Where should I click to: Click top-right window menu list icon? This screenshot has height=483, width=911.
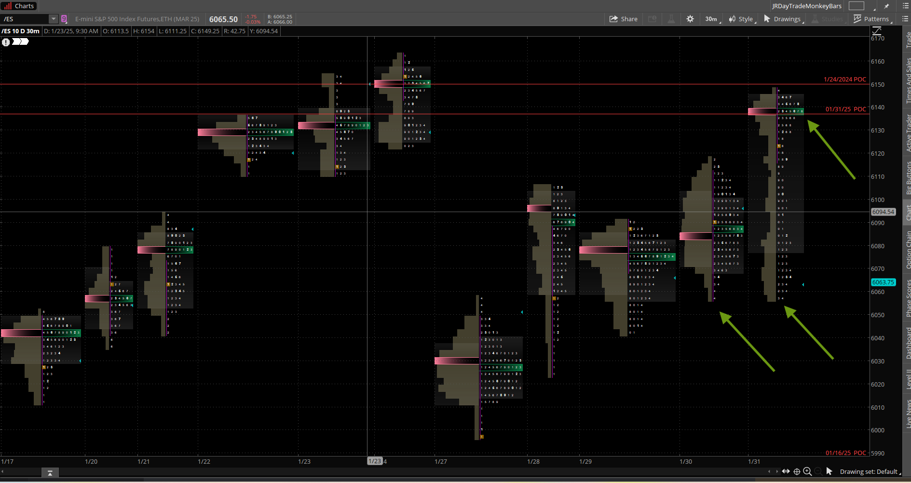coord(905,6)
